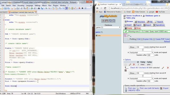Open the Encoding menu in Notepad++

coord(21,6)
